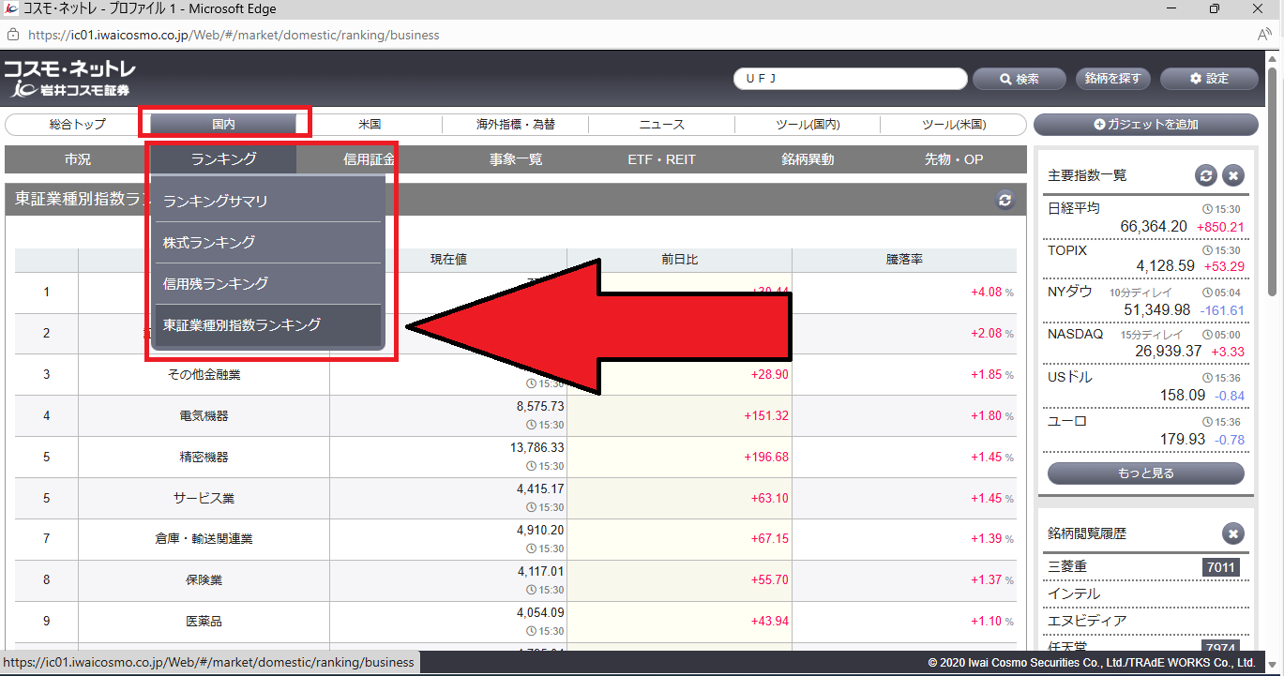Click the Cosmo NetTrade logo
This screenshot has height=676, width=1284.
70,79
